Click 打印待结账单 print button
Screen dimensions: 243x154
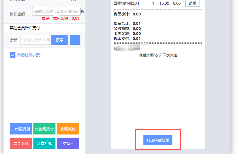158,140
